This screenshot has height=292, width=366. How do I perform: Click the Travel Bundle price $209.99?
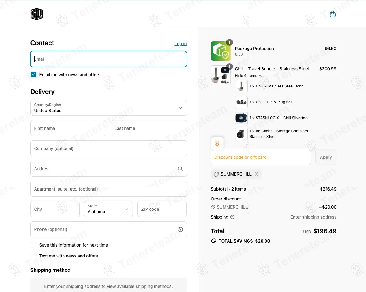point(328,69)
